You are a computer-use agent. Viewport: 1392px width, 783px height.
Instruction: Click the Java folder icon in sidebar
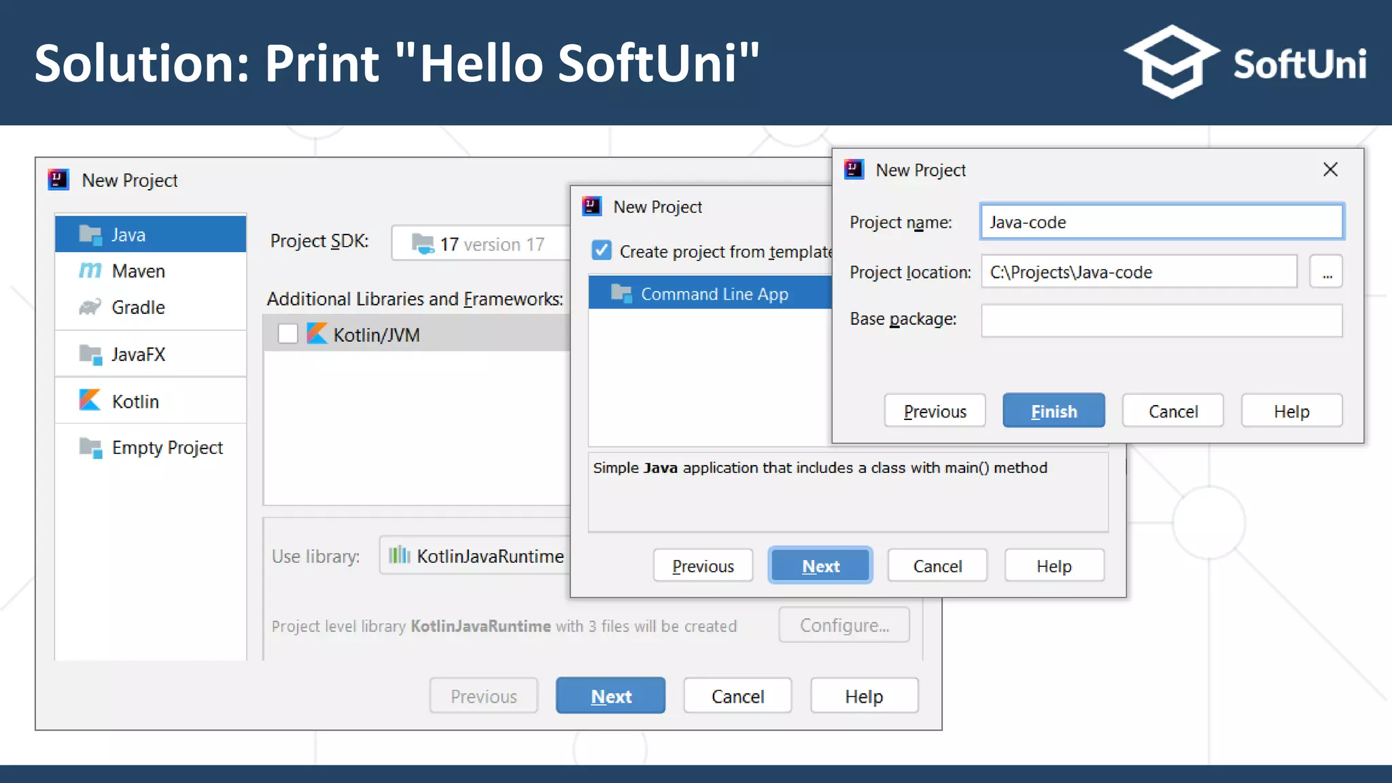click(x=90, y=234)
